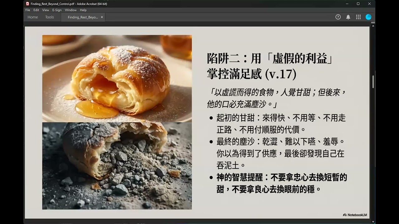The image size is (399, 224).
Task: Click the bold line 甜，不要拿良心去換眼前的穩。
Action: (x=269, y=189)
